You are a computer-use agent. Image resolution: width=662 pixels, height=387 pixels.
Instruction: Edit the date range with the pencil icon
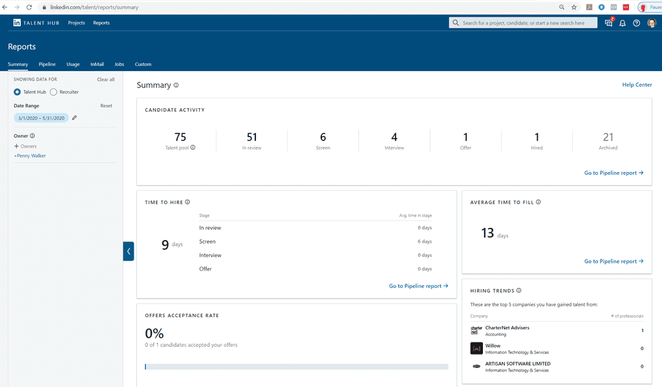pos(74,118)
